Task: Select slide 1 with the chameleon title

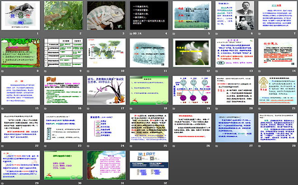Action: click(x=21, y=15)
